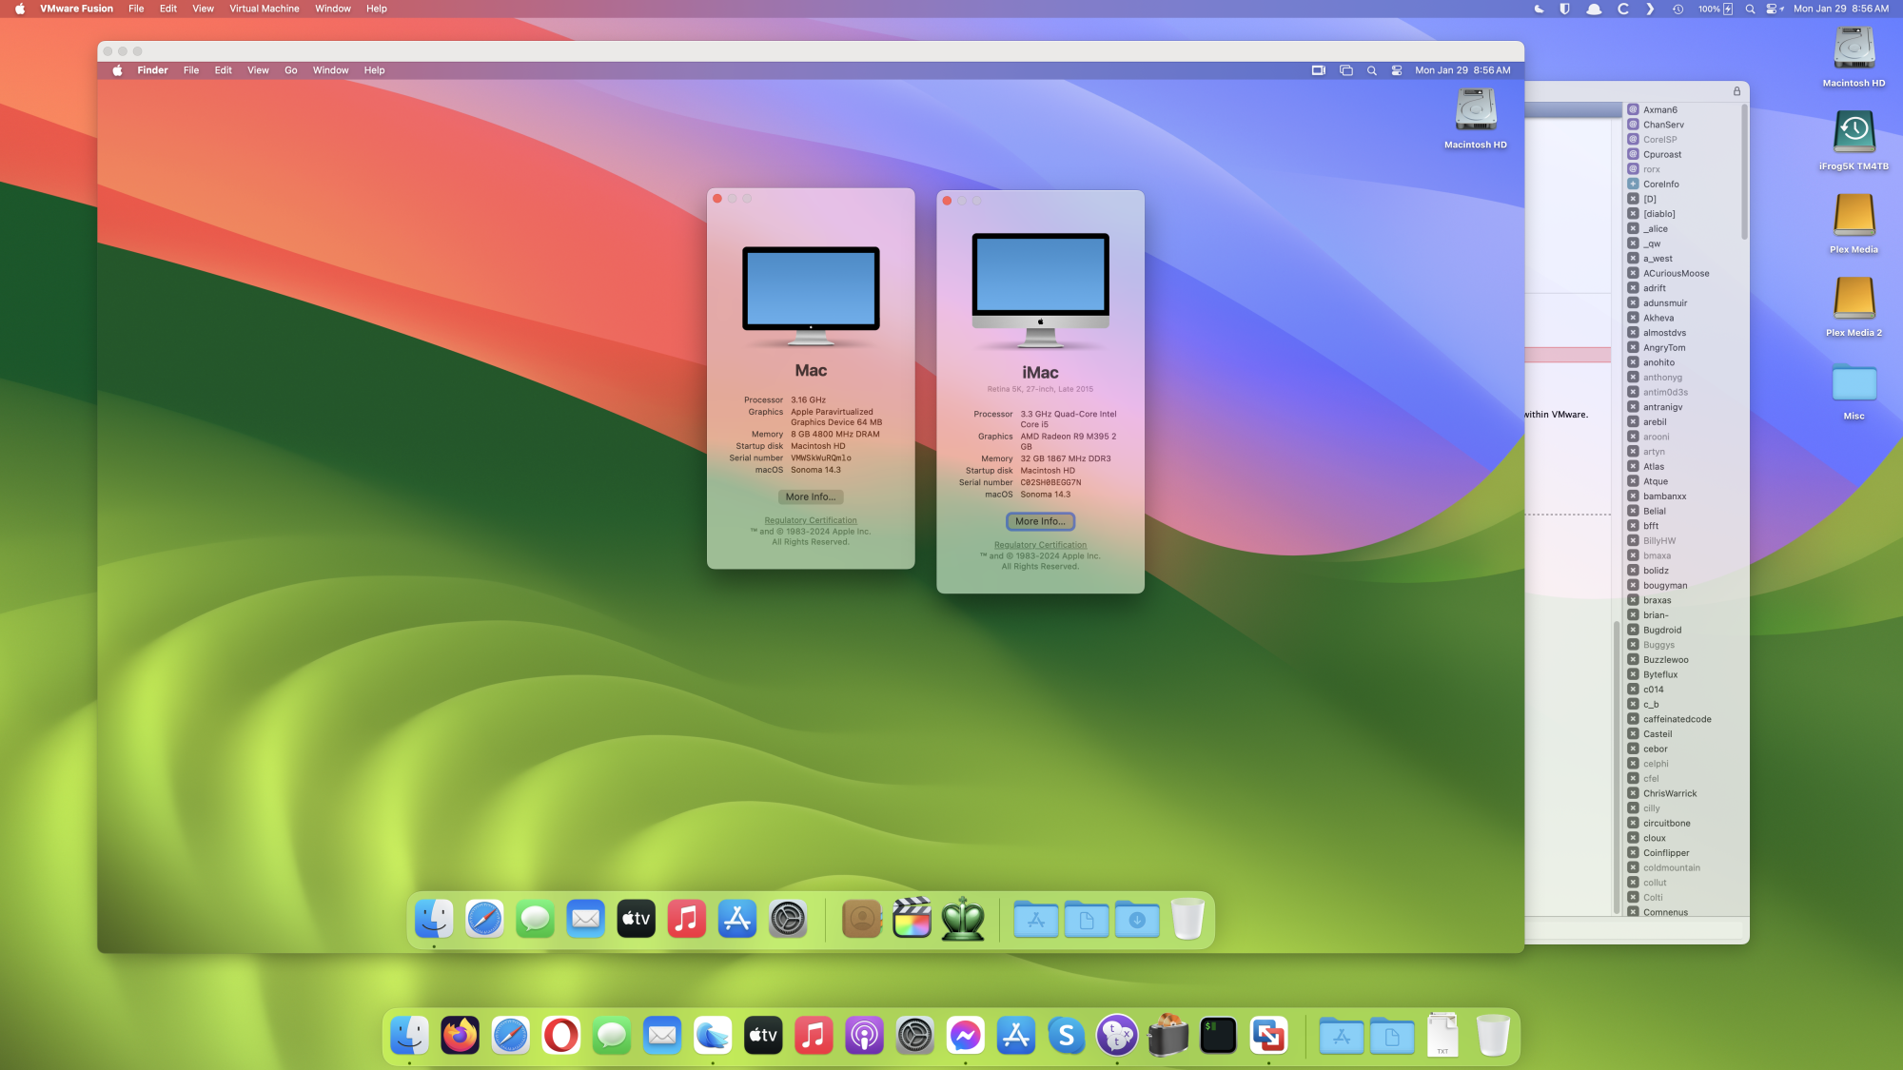
Task: Toggle Do Not Disturb moon icon
Action: [1539, 9]
